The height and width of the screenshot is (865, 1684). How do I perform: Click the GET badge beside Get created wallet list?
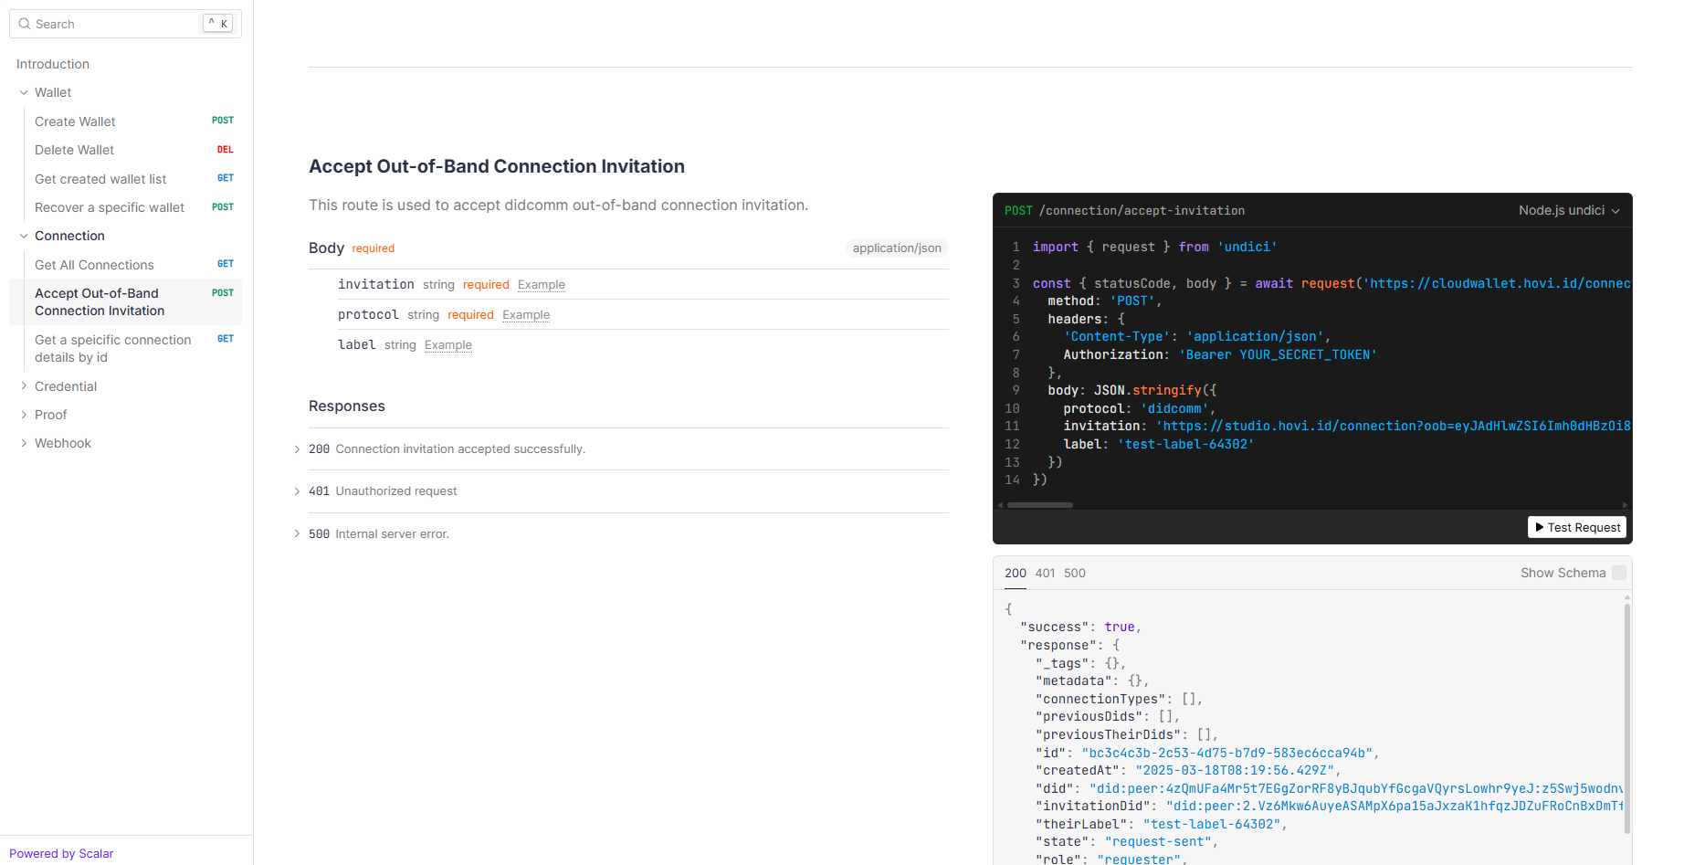[225, 178]
